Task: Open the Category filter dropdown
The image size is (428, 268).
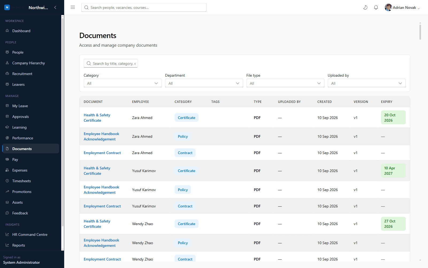Action: [123, 83]
